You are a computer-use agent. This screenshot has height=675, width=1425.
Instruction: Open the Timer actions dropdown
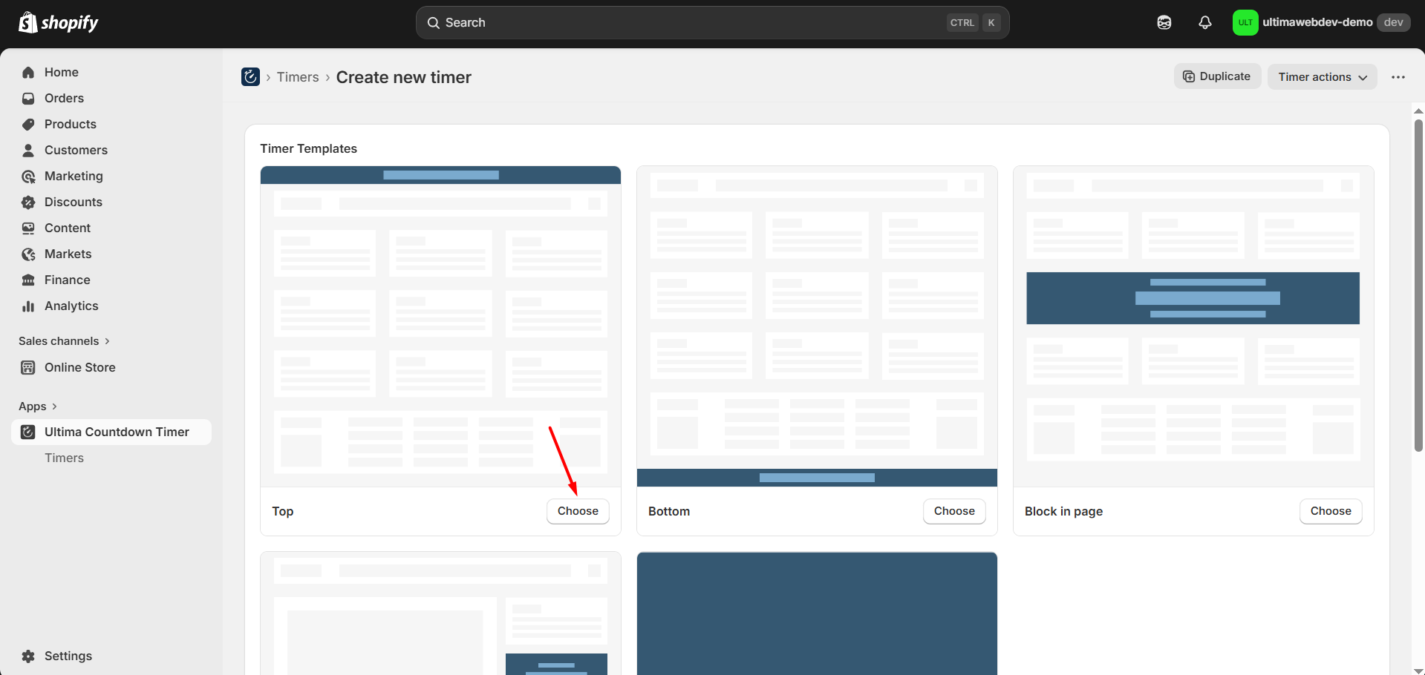coord(1323,77)
